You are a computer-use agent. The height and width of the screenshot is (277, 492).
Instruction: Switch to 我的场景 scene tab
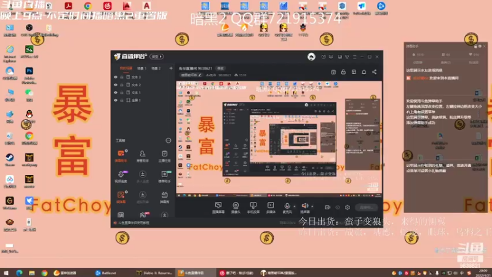pos(126,68)
